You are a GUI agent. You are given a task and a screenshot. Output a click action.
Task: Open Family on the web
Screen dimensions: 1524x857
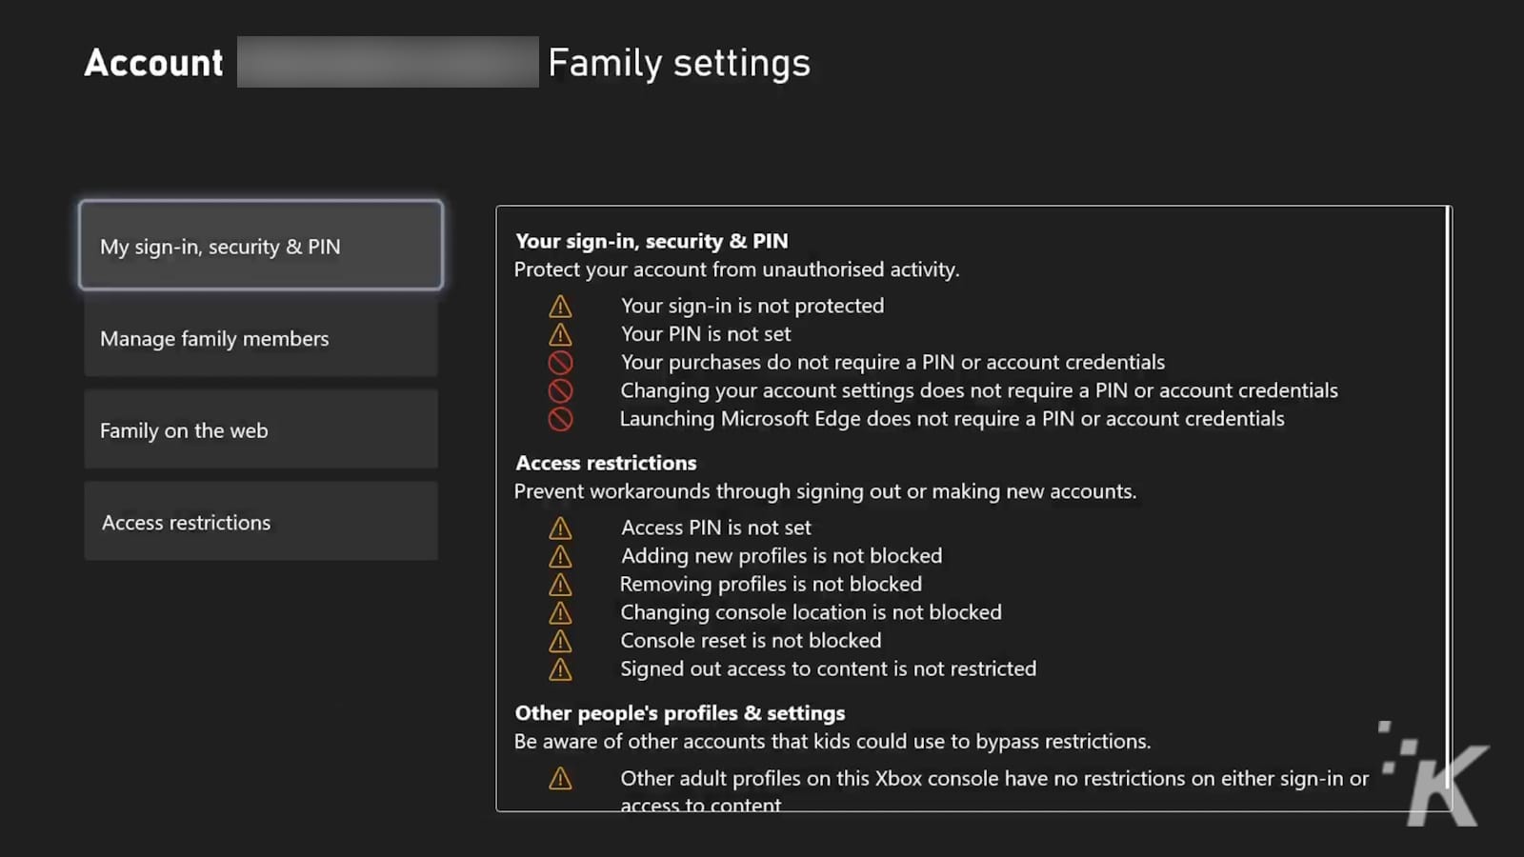(x=261, y=430)
